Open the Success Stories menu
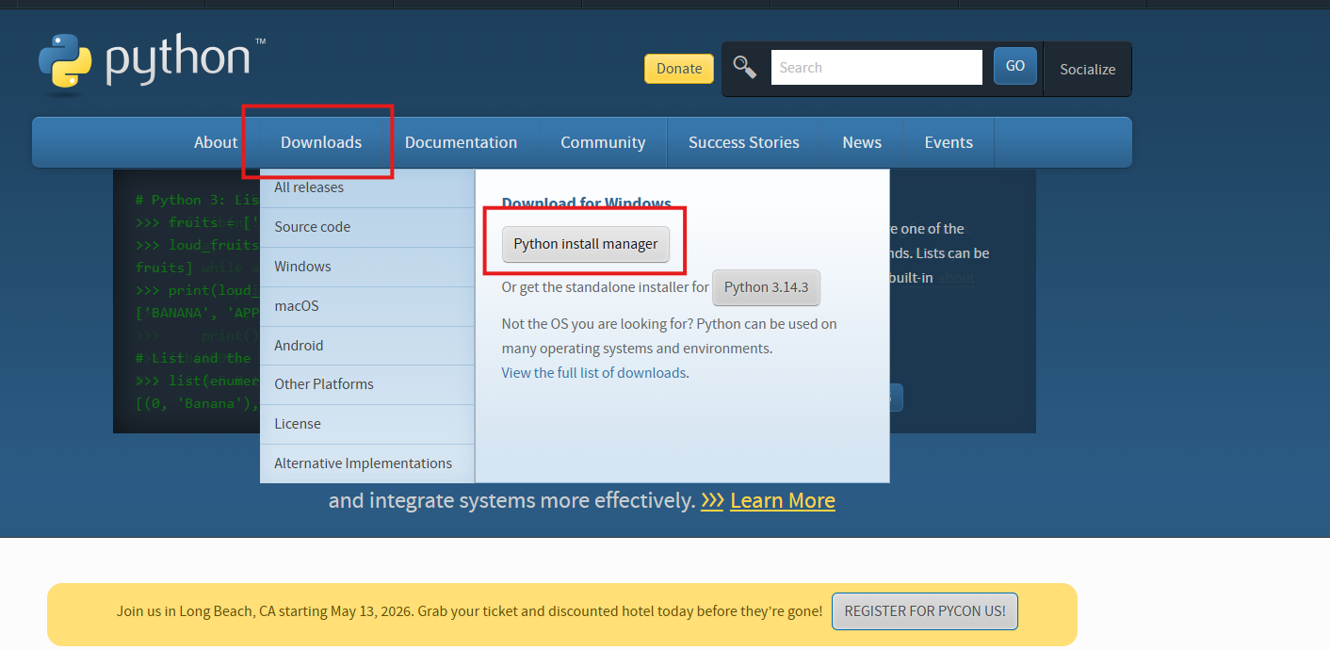The height and width of the screenshot is (650, 1330). pyautogui.click(x=744, y=142)
